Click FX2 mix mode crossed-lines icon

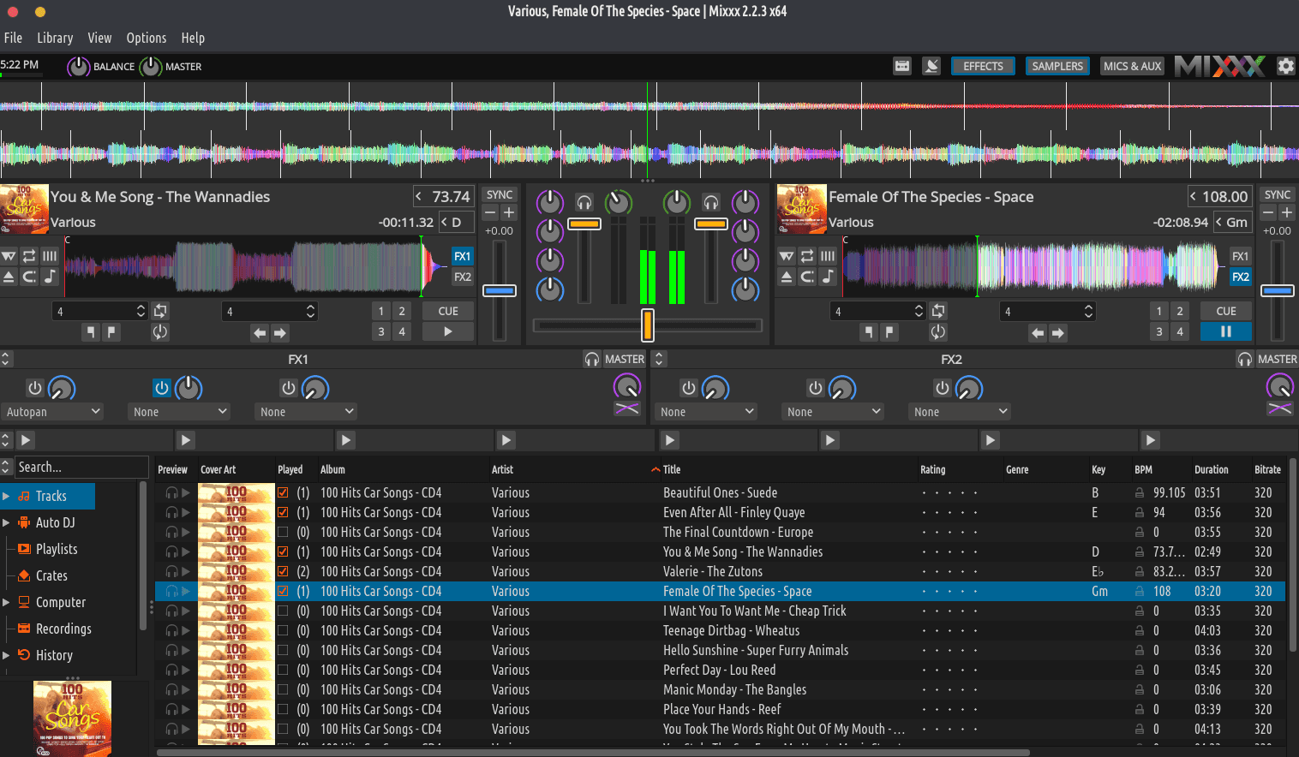coord(1279,408)
